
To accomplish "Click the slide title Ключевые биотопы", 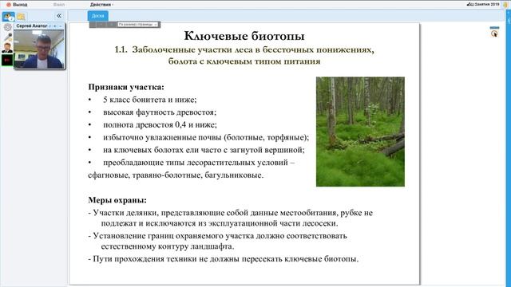I will (x=244, y=36).
